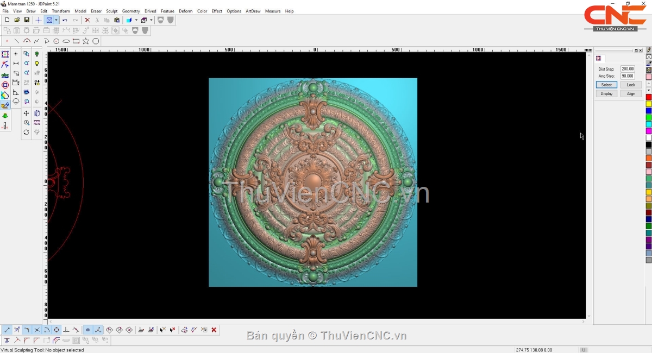Click the Align button
The width and height of the screenshot is (652, 353).
tap(631, 93)
